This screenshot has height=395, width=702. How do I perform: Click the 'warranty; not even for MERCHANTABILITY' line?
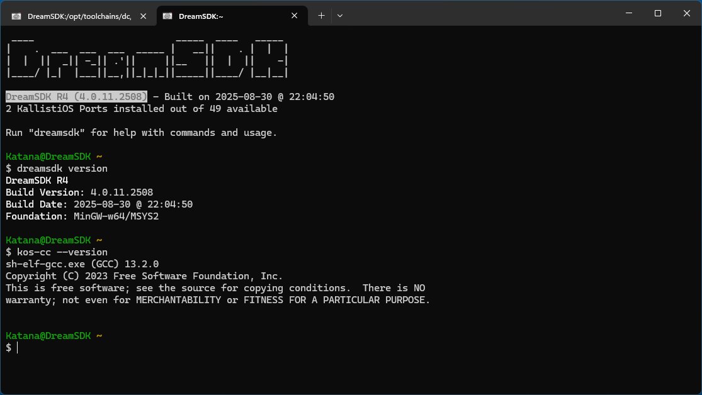click(x=218, y=300)
